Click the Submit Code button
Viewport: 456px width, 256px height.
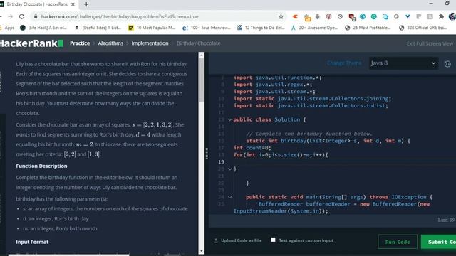[439, 242]
